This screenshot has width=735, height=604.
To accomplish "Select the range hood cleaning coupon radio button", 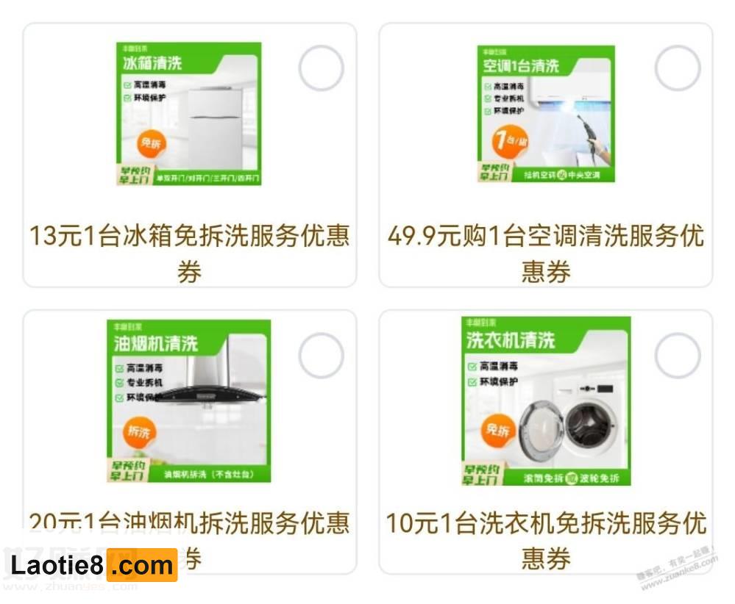I will (321, 356).
